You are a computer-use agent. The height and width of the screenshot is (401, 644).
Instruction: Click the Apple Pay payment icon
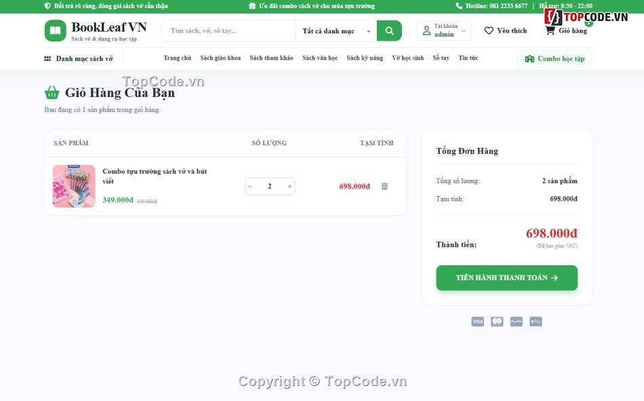pyautogui.click(x=536, y=322)
